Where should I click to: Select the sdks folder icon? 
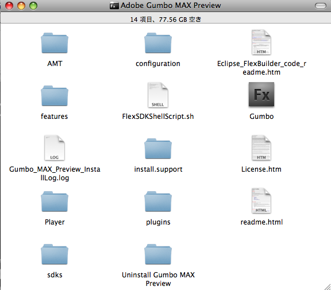pyautogui.click(x=55, y=254)
